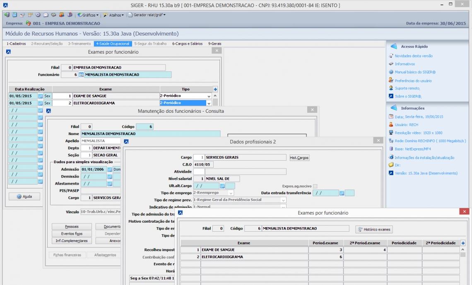This screenshot has height=285, width=472.
Task: Click the Acesso Rápido arrow icon
Action: [393, 46]
